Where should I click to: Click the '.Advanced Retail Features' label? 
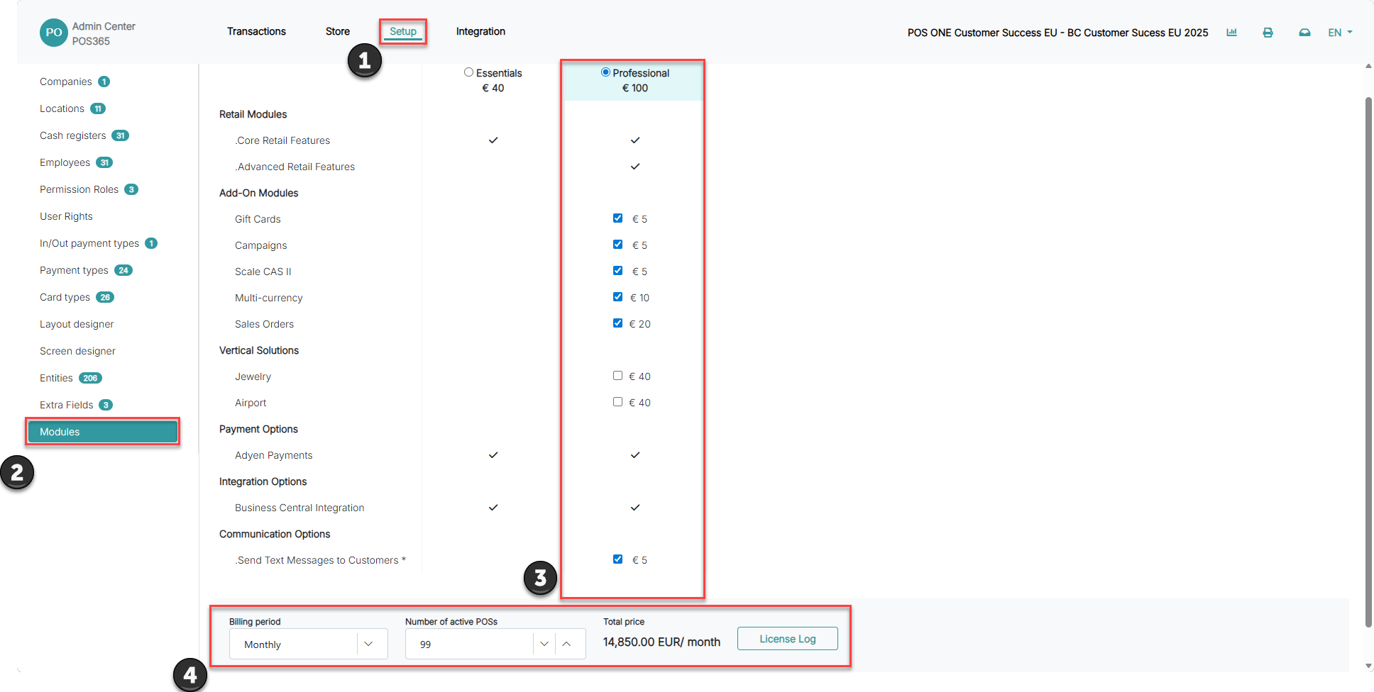point(295,167)
